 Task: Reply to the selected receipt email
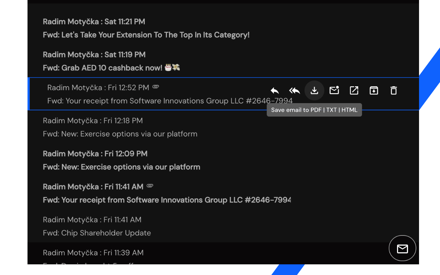[x=275, y=90]
